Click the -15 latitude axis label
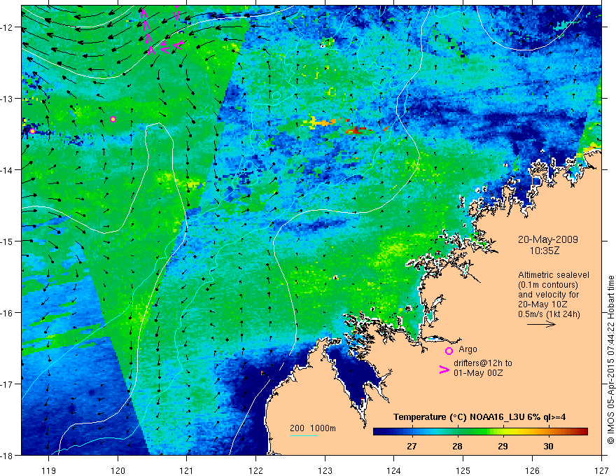The height and width of the screenshot is (476, 616). tap(8, 241)
